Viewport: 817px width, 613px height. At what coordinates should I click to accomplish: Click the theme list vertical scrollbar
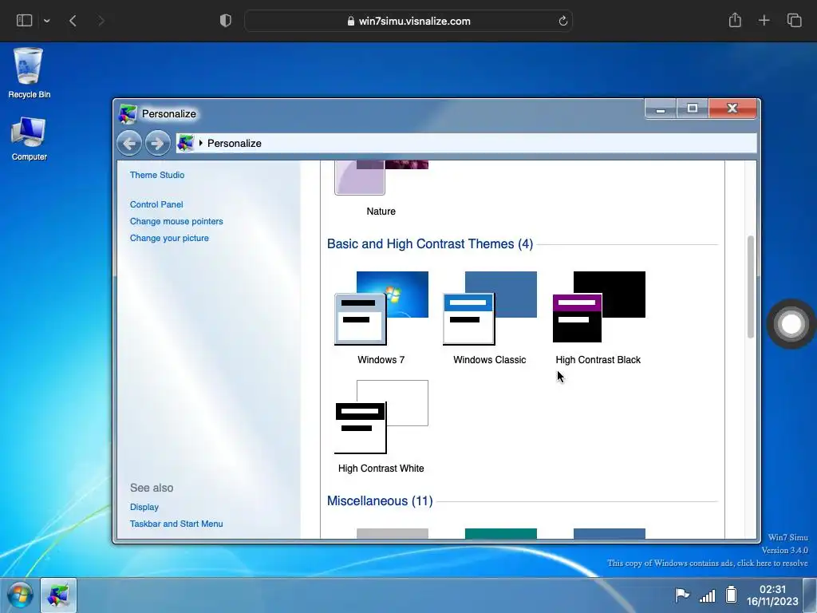750,287
